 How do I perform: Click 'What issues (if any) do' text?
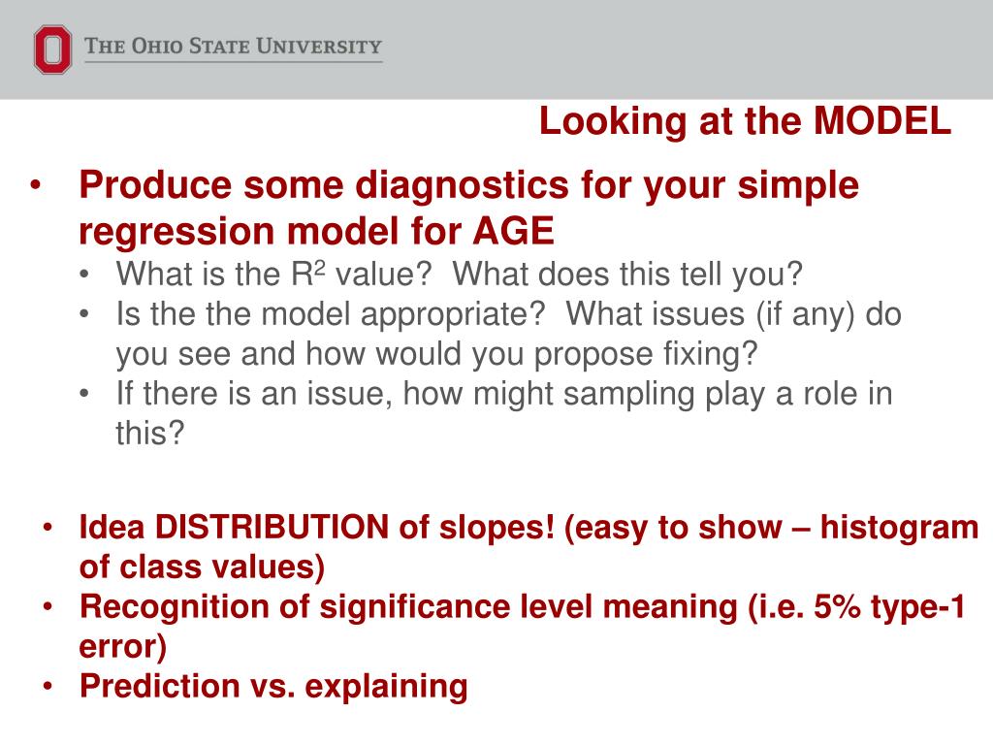pos(733,314)
